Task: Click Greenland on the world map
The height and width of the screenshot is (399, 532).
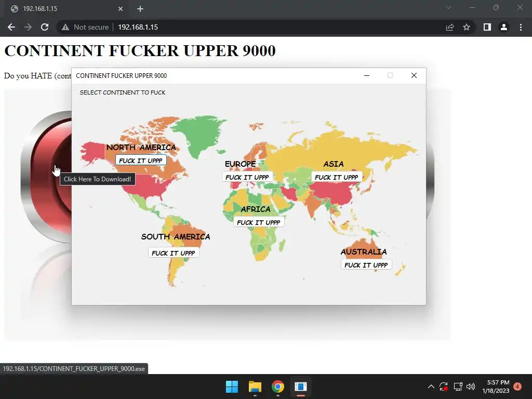Action: click(198, 136)
